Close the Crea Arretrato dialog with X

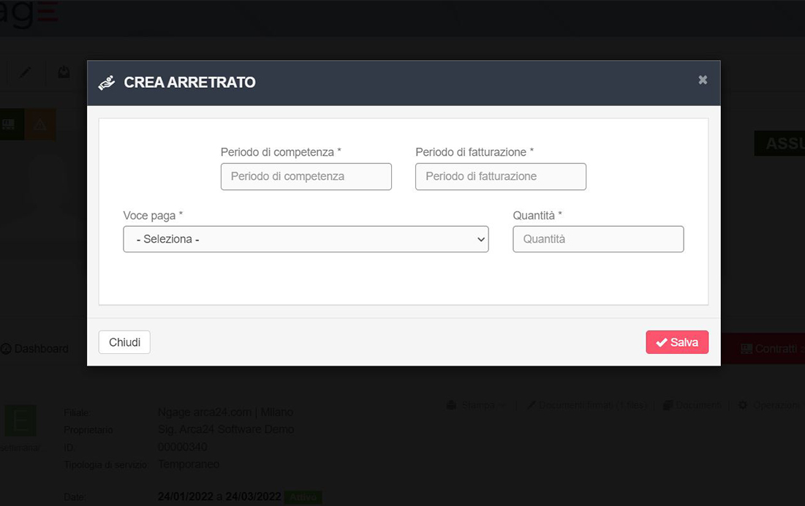tap(703, 80)
